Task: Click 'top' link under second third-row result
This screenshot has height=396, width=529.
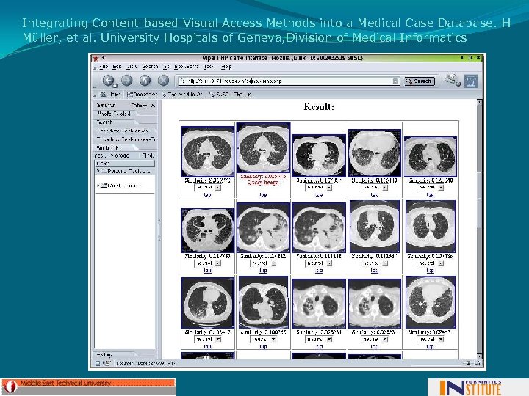Action: click(x=263, y=346)
